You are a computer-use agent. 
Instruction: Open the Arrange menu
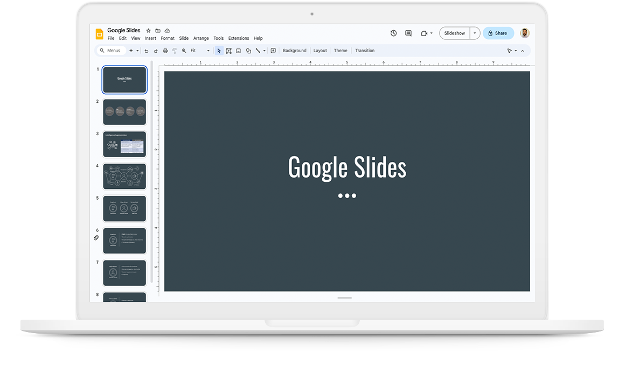point(201,38)
